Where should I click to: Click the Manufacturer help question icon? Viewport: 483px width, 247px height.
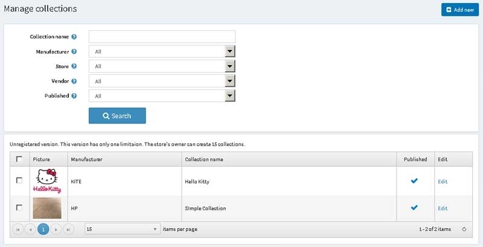(x=74, y=52)
